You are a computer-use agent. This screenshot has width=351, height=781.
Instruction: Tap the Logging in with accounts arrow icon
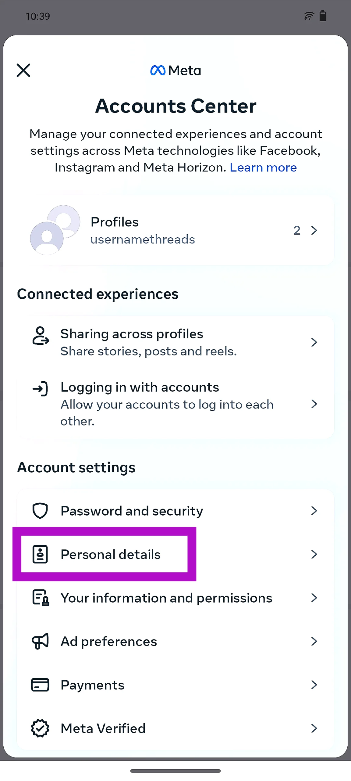pyautogui.click(x=41, y=389)
